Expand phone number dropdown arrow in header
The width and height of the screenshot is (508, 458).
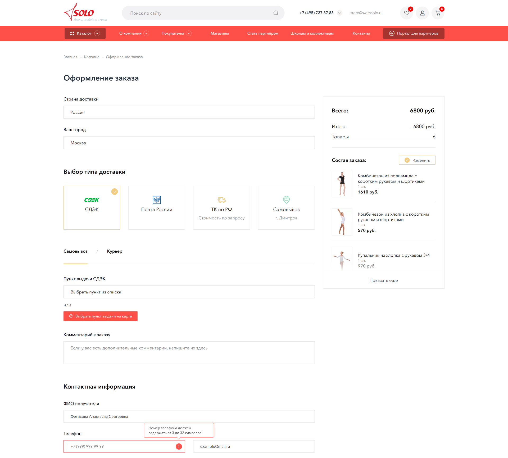pos(339,13)
